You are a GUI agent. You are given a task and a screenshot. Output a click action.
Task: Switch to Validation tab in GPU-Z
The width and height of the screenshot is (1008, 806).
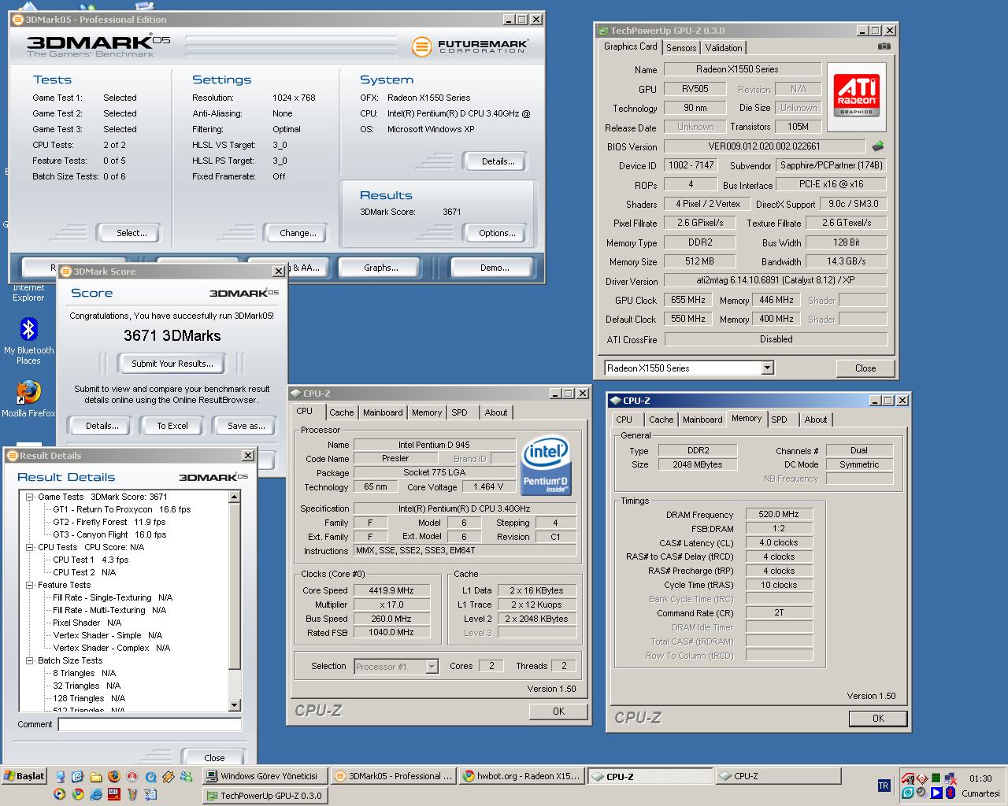723,48
